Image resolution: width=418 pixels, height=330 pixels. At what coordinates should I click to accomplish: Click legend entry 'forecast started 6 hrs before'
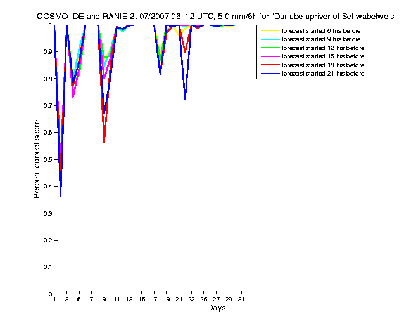[321, 31]
